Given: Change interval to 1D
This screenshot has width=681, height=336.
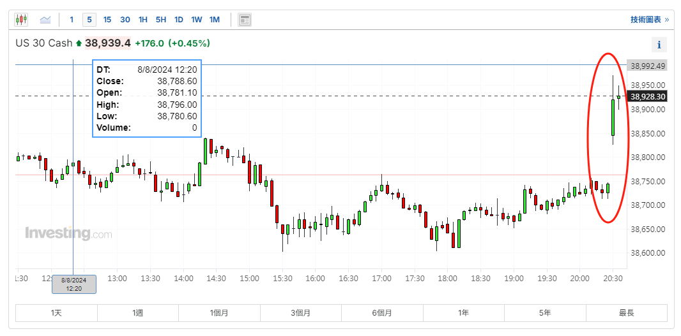Looking at the screenshot, I should pos(179,20).
